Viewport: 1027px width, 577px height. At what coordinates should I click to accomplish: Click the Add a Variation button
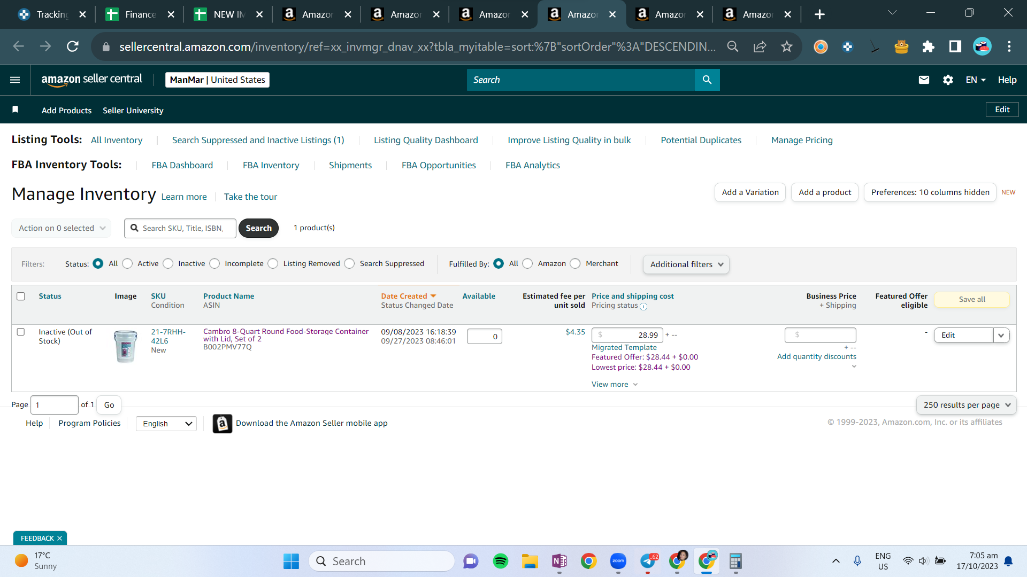pyautogui.click(x=750, y=192)
